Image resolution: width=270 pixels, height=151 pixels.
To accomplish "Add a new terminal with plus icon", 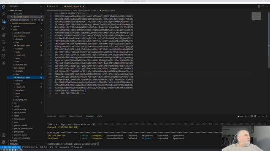I will coord(246,116).
